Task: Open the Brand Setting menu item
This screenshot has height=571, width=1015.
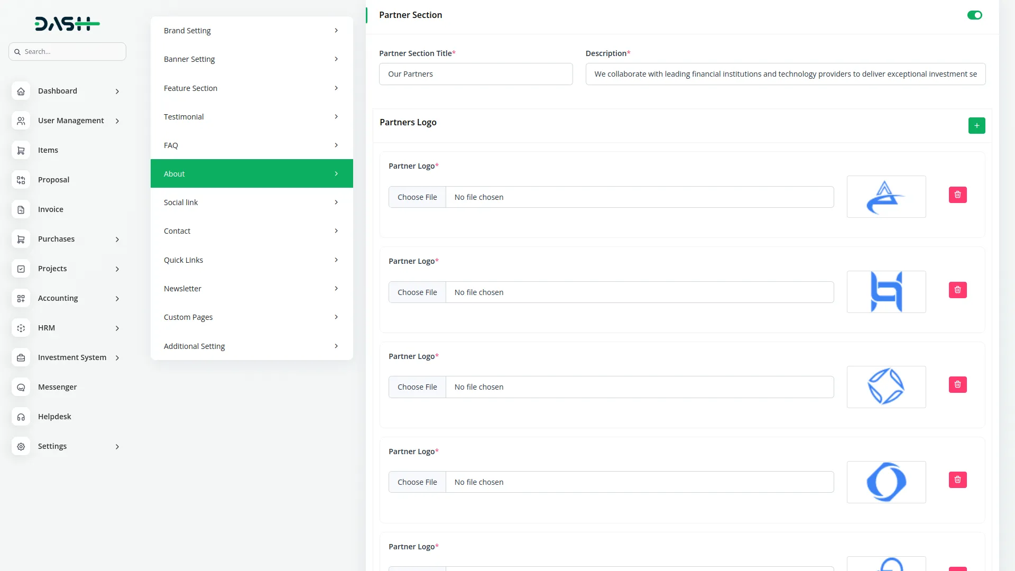Action: 252,31
